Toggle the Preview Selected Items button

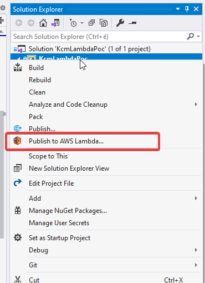click(132, 23)
